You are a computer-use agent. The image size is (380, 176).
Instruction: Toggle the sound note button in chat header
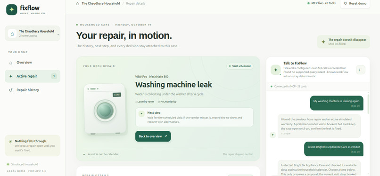pyautogui.click(x=361, y=70)
